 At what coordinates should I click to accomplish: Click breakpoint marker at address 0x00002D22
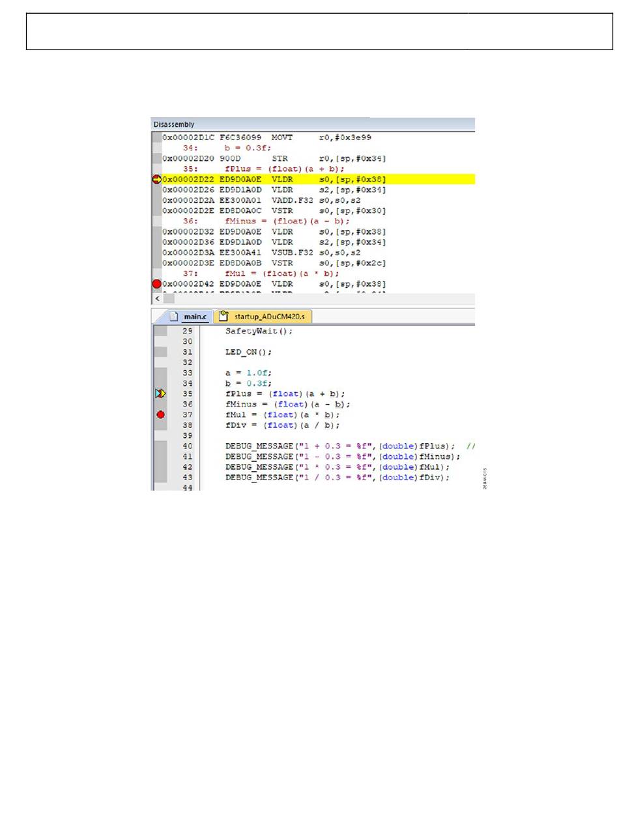[156, 179]
